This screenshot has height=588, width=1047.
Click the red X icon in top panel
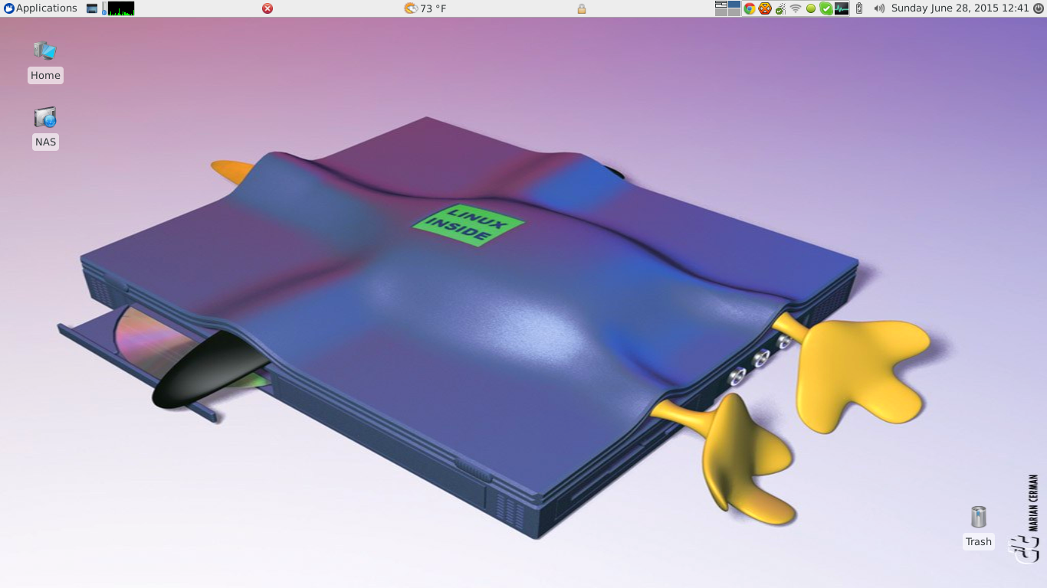pos(267,8)
